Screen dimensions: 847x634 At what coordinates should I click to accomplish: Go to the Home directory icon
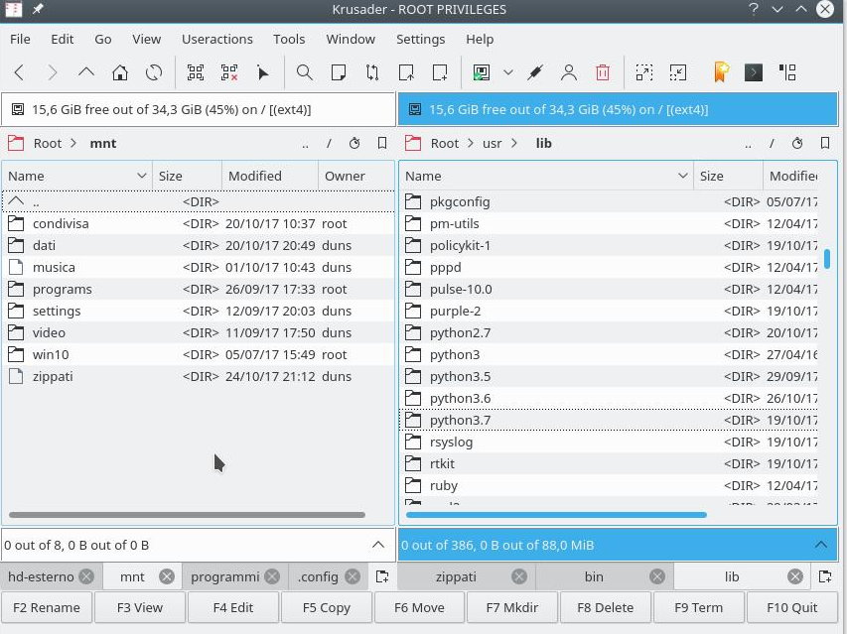point(120,72)
